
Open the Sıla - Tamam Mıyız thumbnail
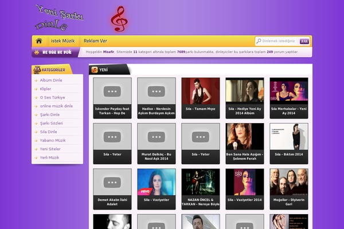[200, 91]
